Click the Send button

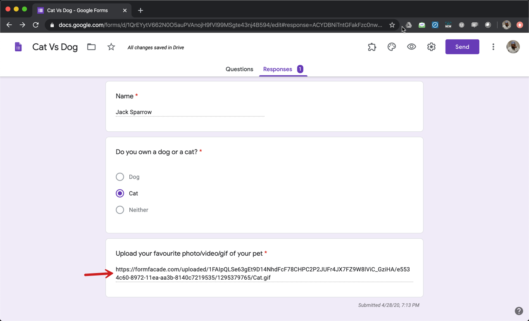[462, 47]
